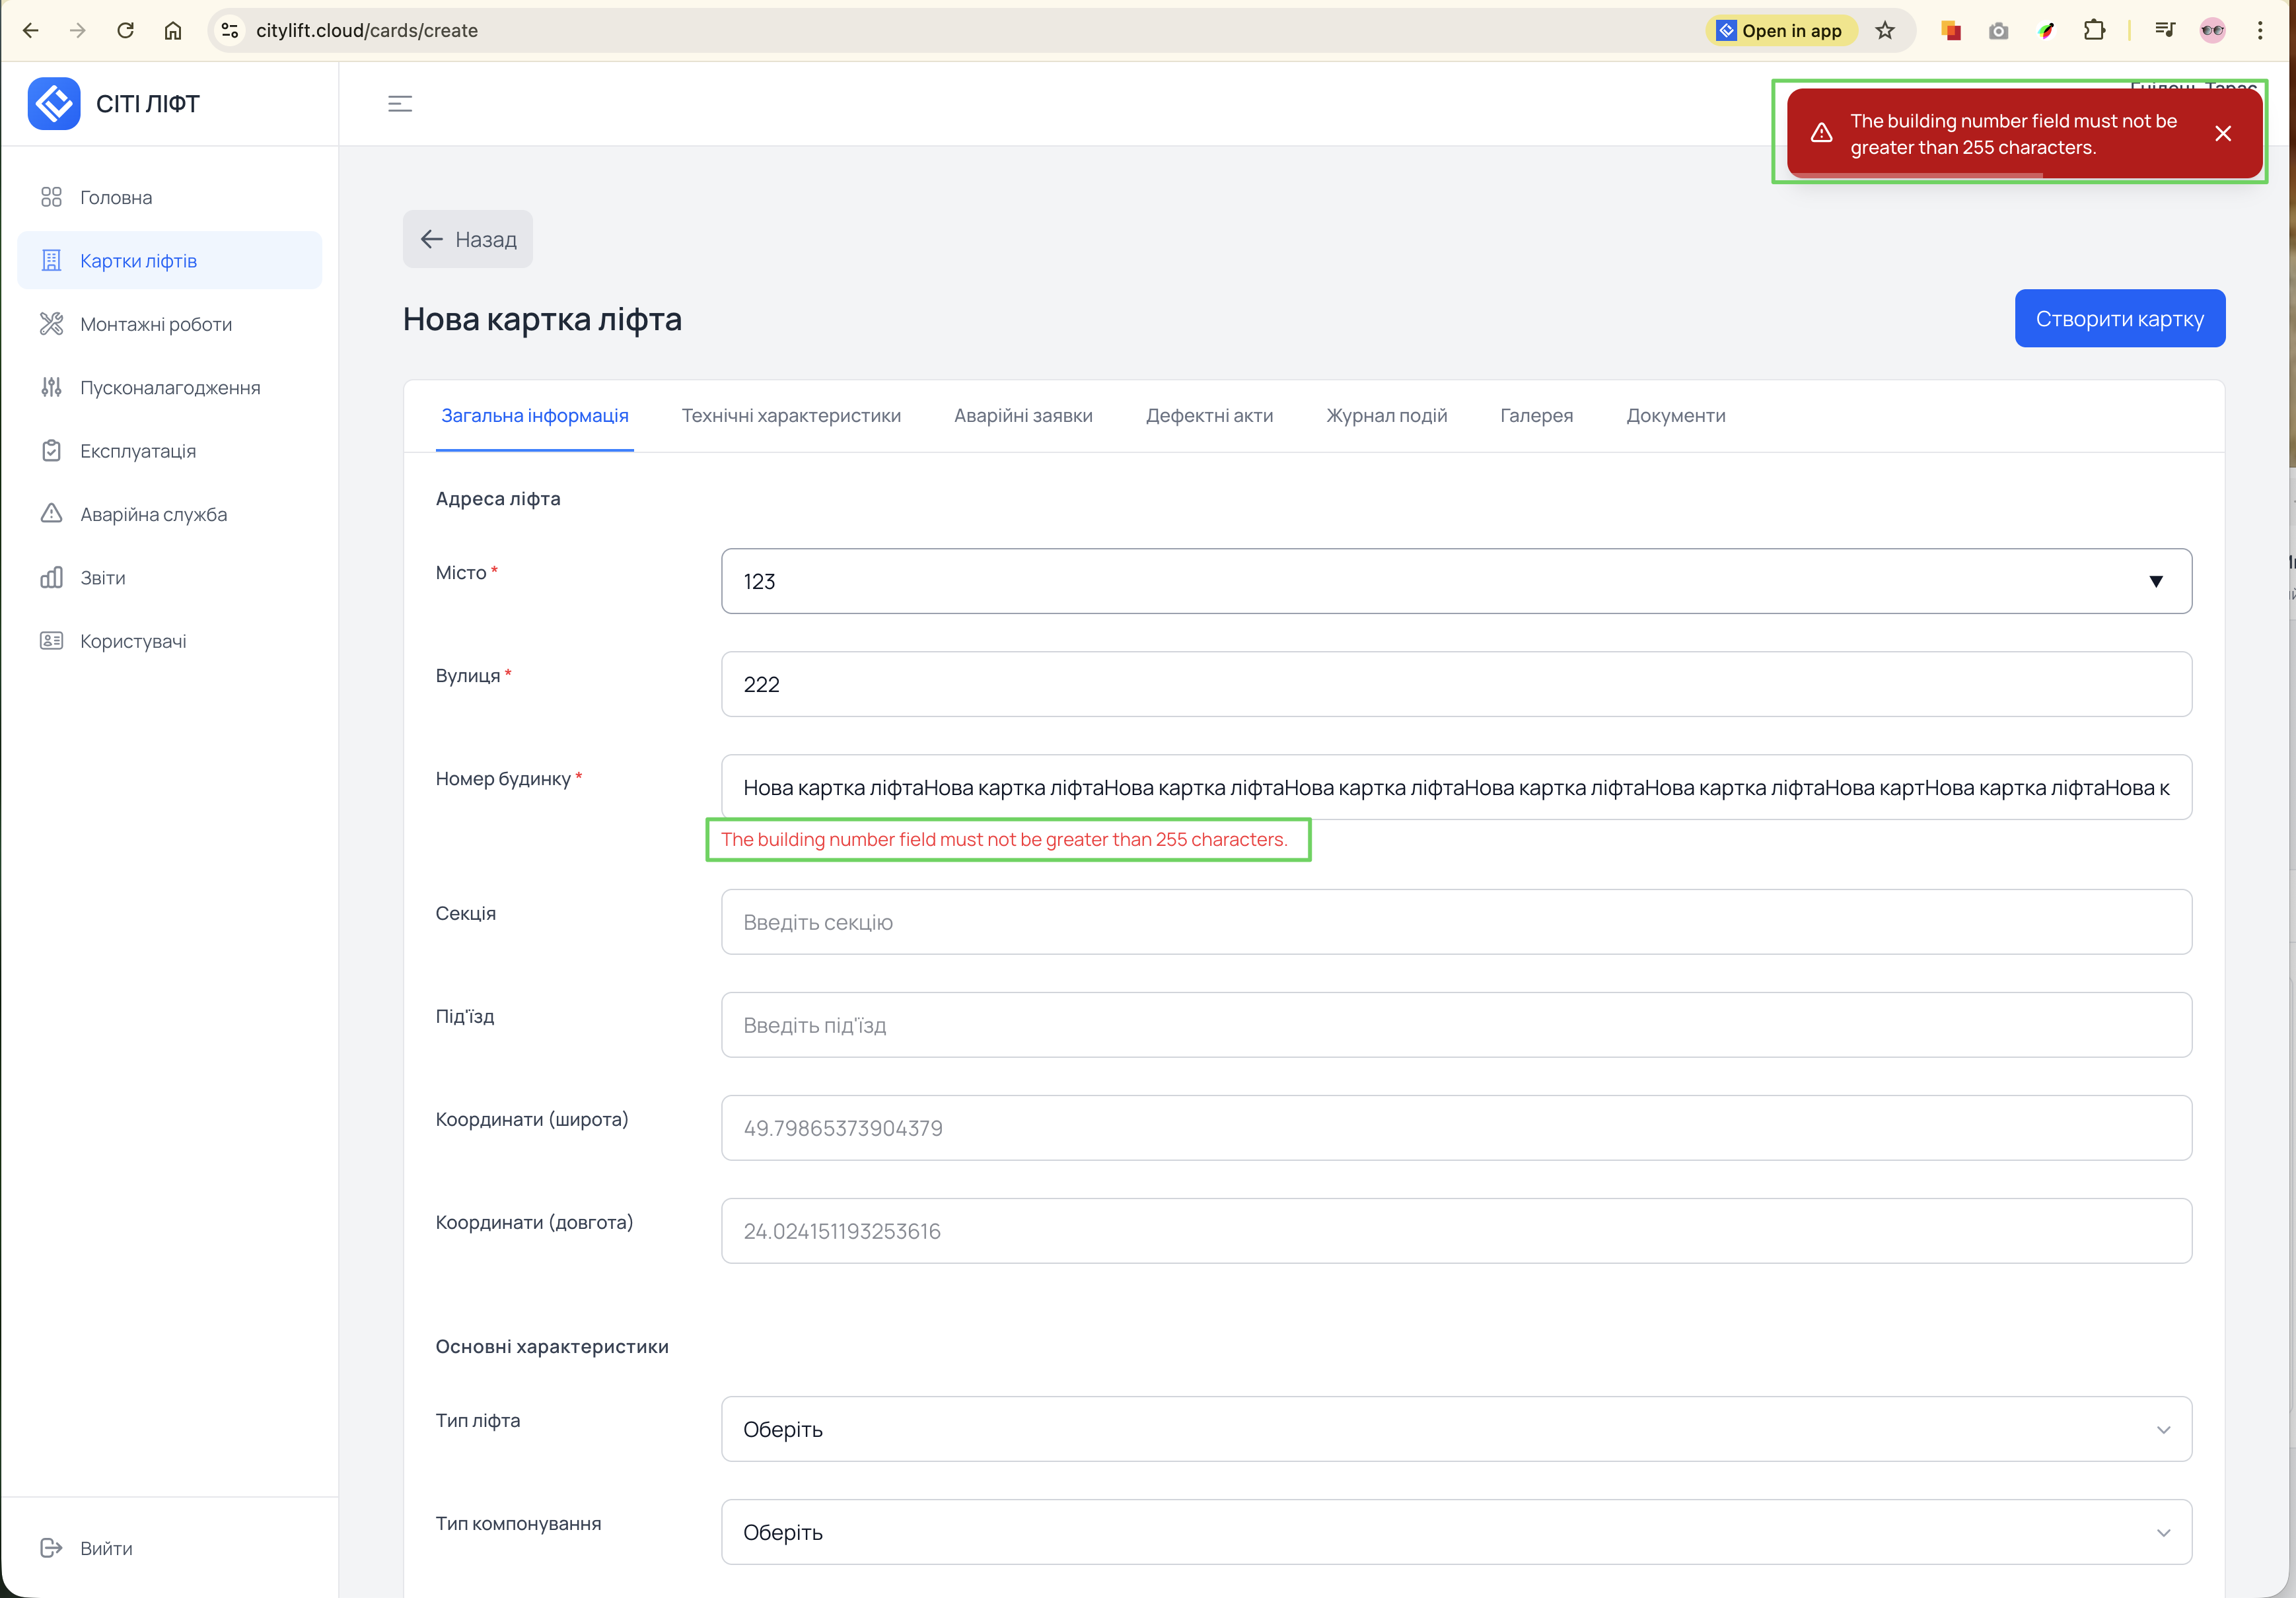
Task: Go to Звіти in the sidebar
Action: [102, 578]
